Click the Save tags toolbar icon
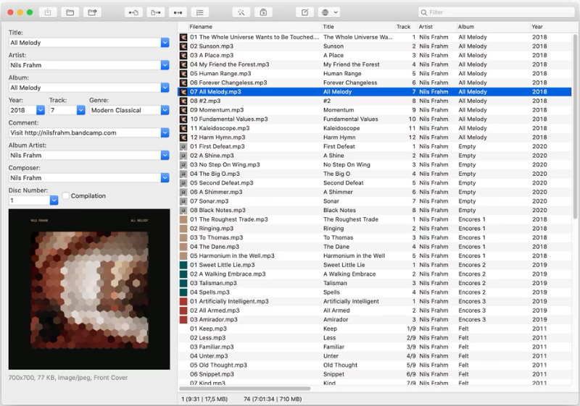This screenshot has width=580, height=406. click(48, 12)
